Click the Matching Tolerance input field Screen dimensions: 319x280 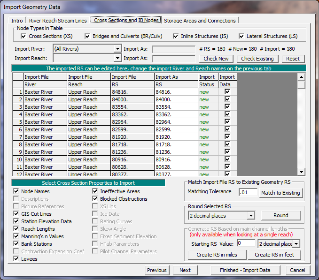pyautogui.click(x=248, y=192)
